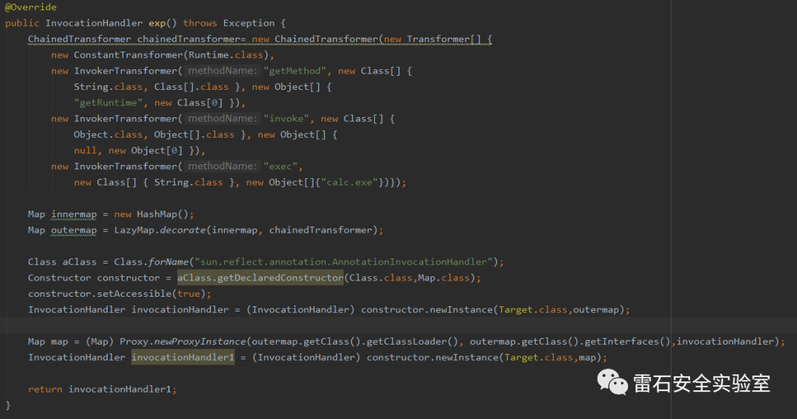Click 'new Transformer[]' in the first statement
The image size is (797, 419).
click(x=432, y=39)
